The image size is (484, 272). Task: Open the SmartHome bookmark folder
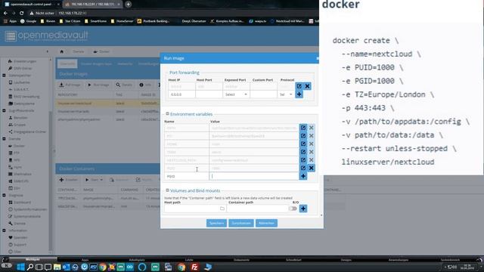(x=95, y=21)
